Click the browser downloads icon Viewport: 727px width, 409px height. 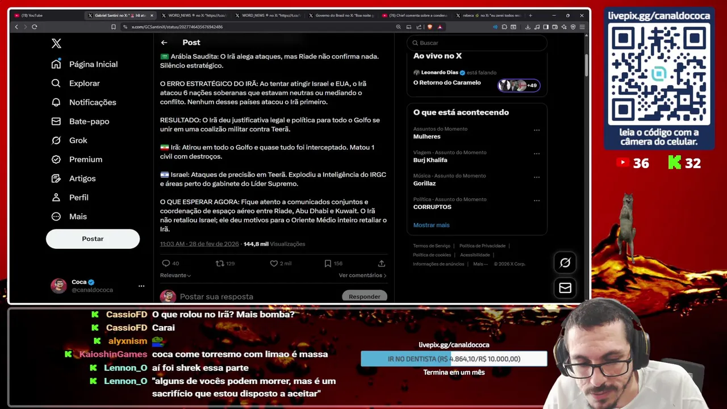point(528,27)
